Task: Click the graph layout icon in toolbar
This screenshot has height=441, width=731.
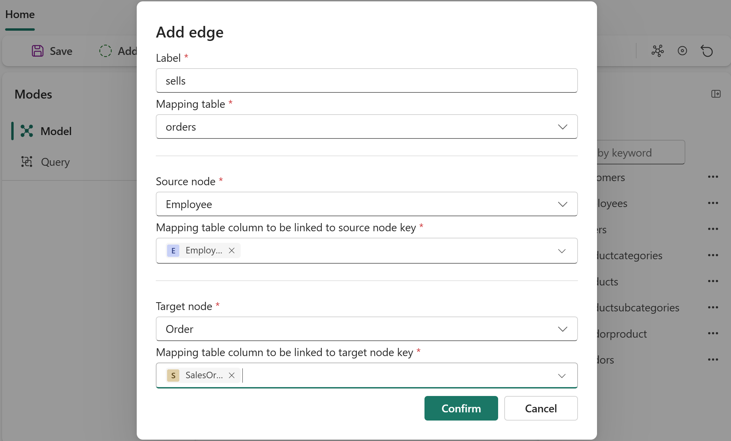Action: point(657,51)
